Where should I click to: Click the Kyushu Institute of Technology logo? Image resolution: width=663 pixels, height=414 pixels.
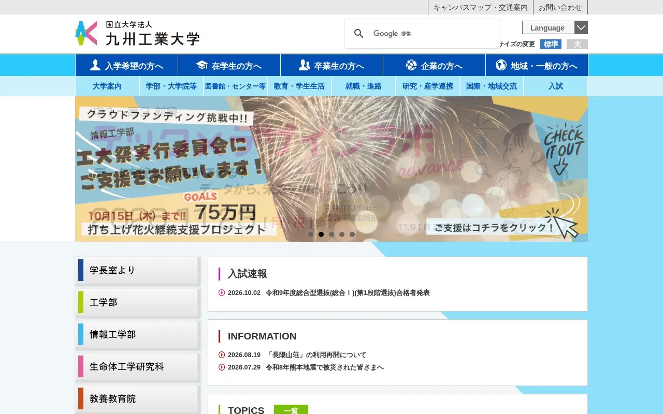[137, 34]
